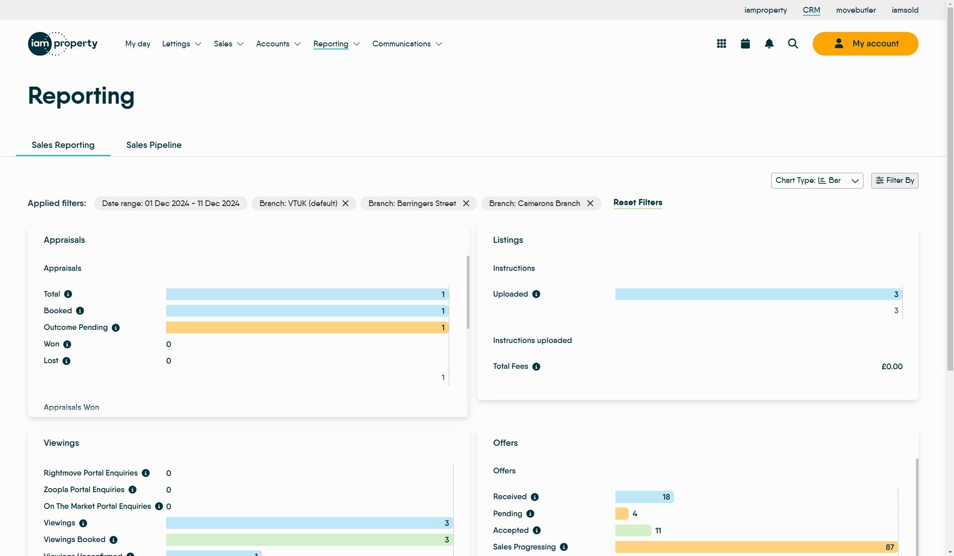Viewport: 954px width, 556px height.
Task: Open the apps grid icon
Action: pos(721,44)
